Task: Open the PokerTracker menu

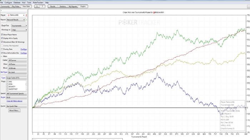Action: coord(38,3)
